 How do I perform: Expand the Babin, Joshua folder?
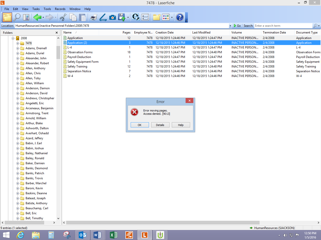pyautogui.click(x=18, y=148)
